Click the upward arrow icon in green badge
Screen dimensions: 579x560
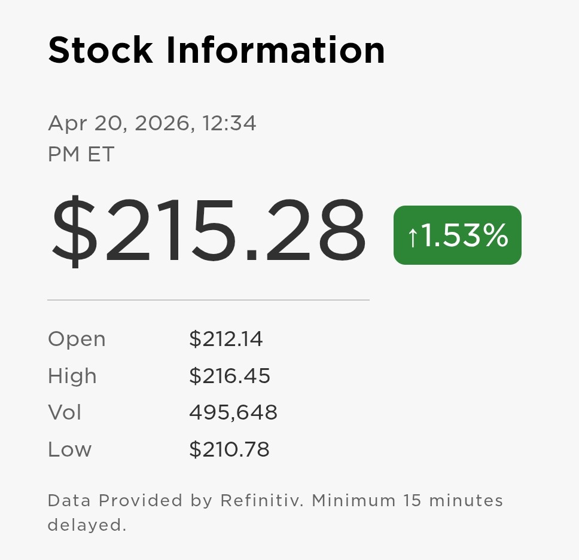pos(413,236)
